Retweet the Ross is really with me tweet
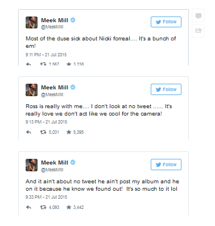This screenshot has width=215, height=226. click(x=43, y=132)
